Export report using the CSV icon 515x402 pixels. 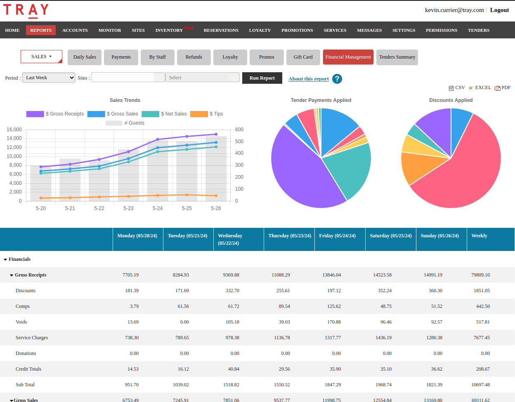coord(451,88)
